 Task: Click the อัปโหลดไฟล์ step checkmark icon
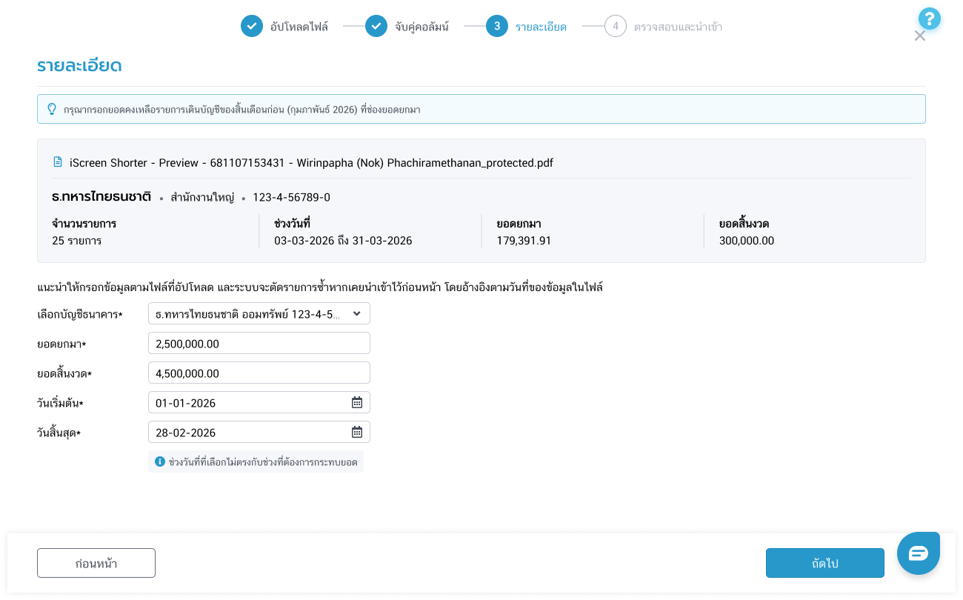coord(252,27)
